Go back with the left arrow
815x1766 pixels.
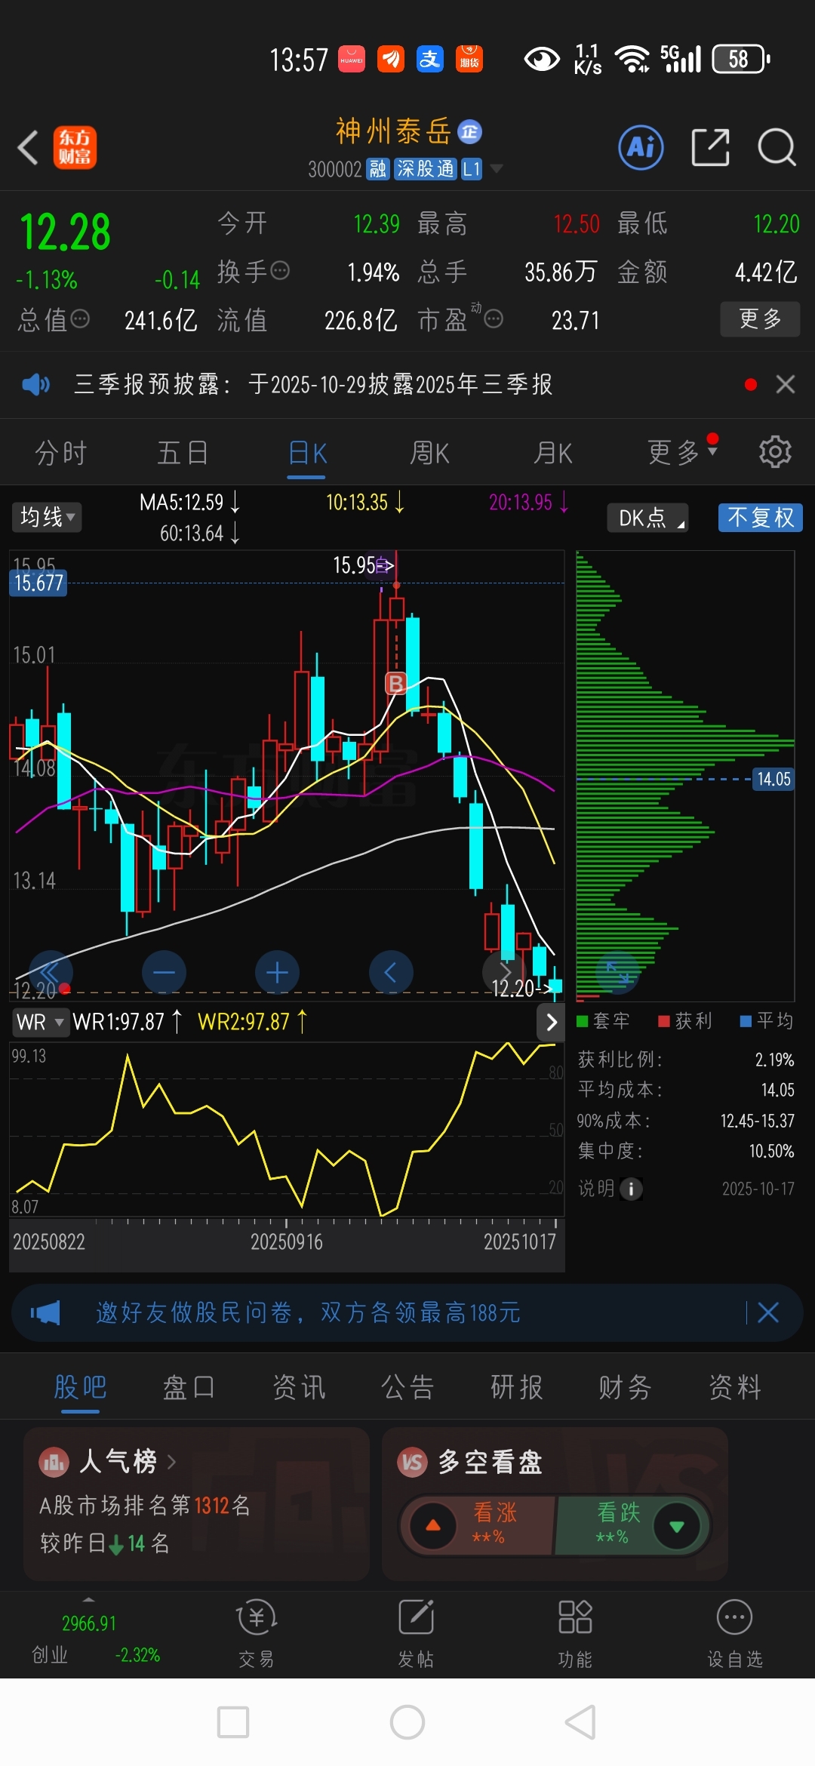click(28, 147)
